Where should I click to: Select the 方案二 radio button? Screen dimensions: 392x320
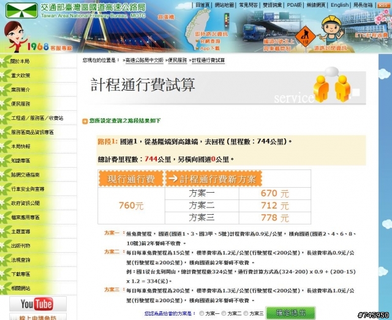224,313
